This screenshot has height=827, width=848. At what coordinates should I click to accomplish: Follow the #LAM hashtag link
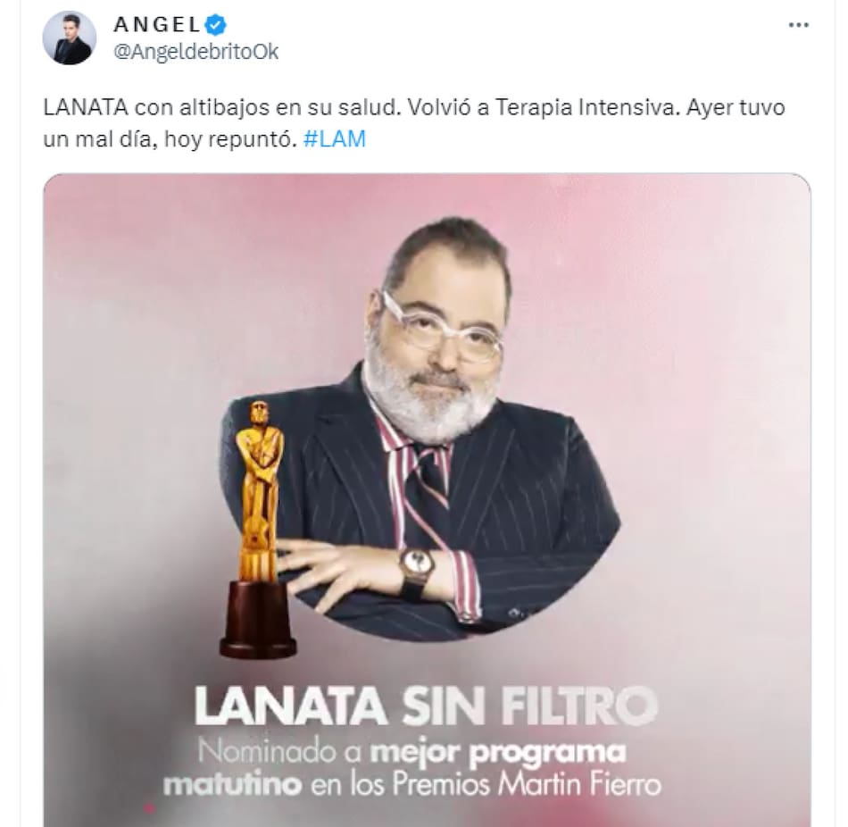coord(335,139)
